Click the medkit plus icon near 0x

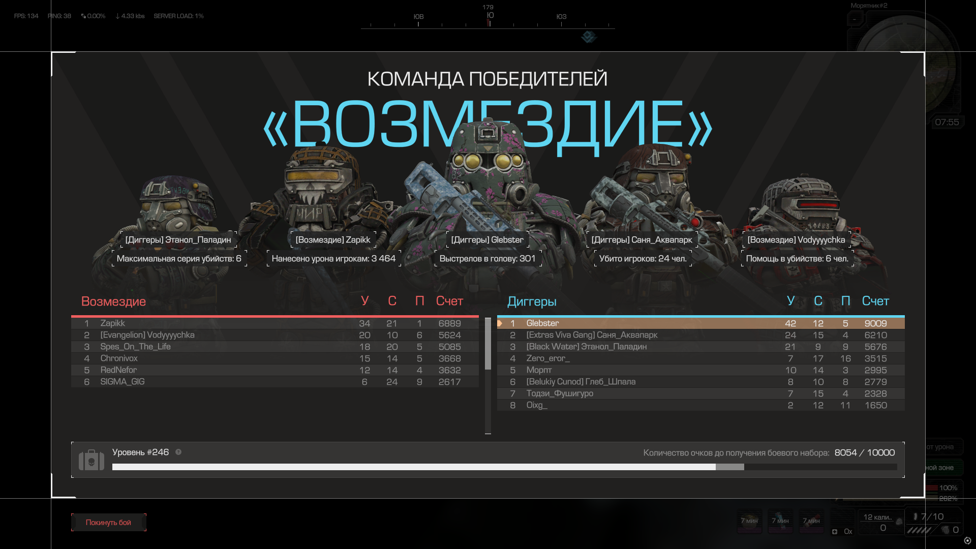point(835,532)
